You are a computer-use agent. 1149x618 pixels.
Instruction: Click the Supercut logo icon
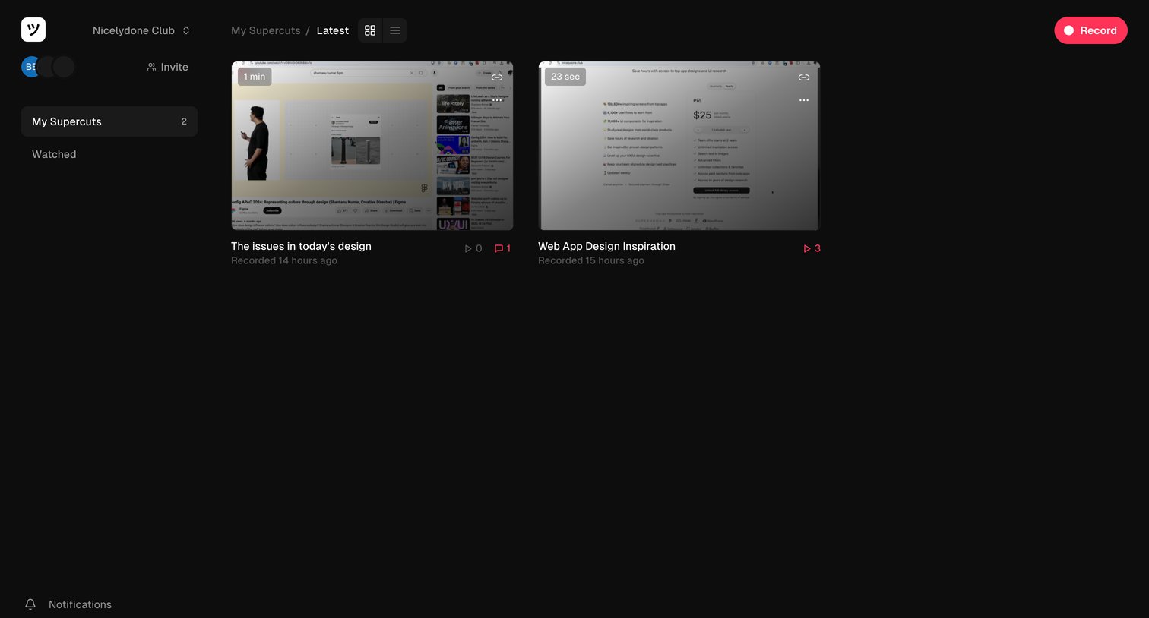coord(33,30)
